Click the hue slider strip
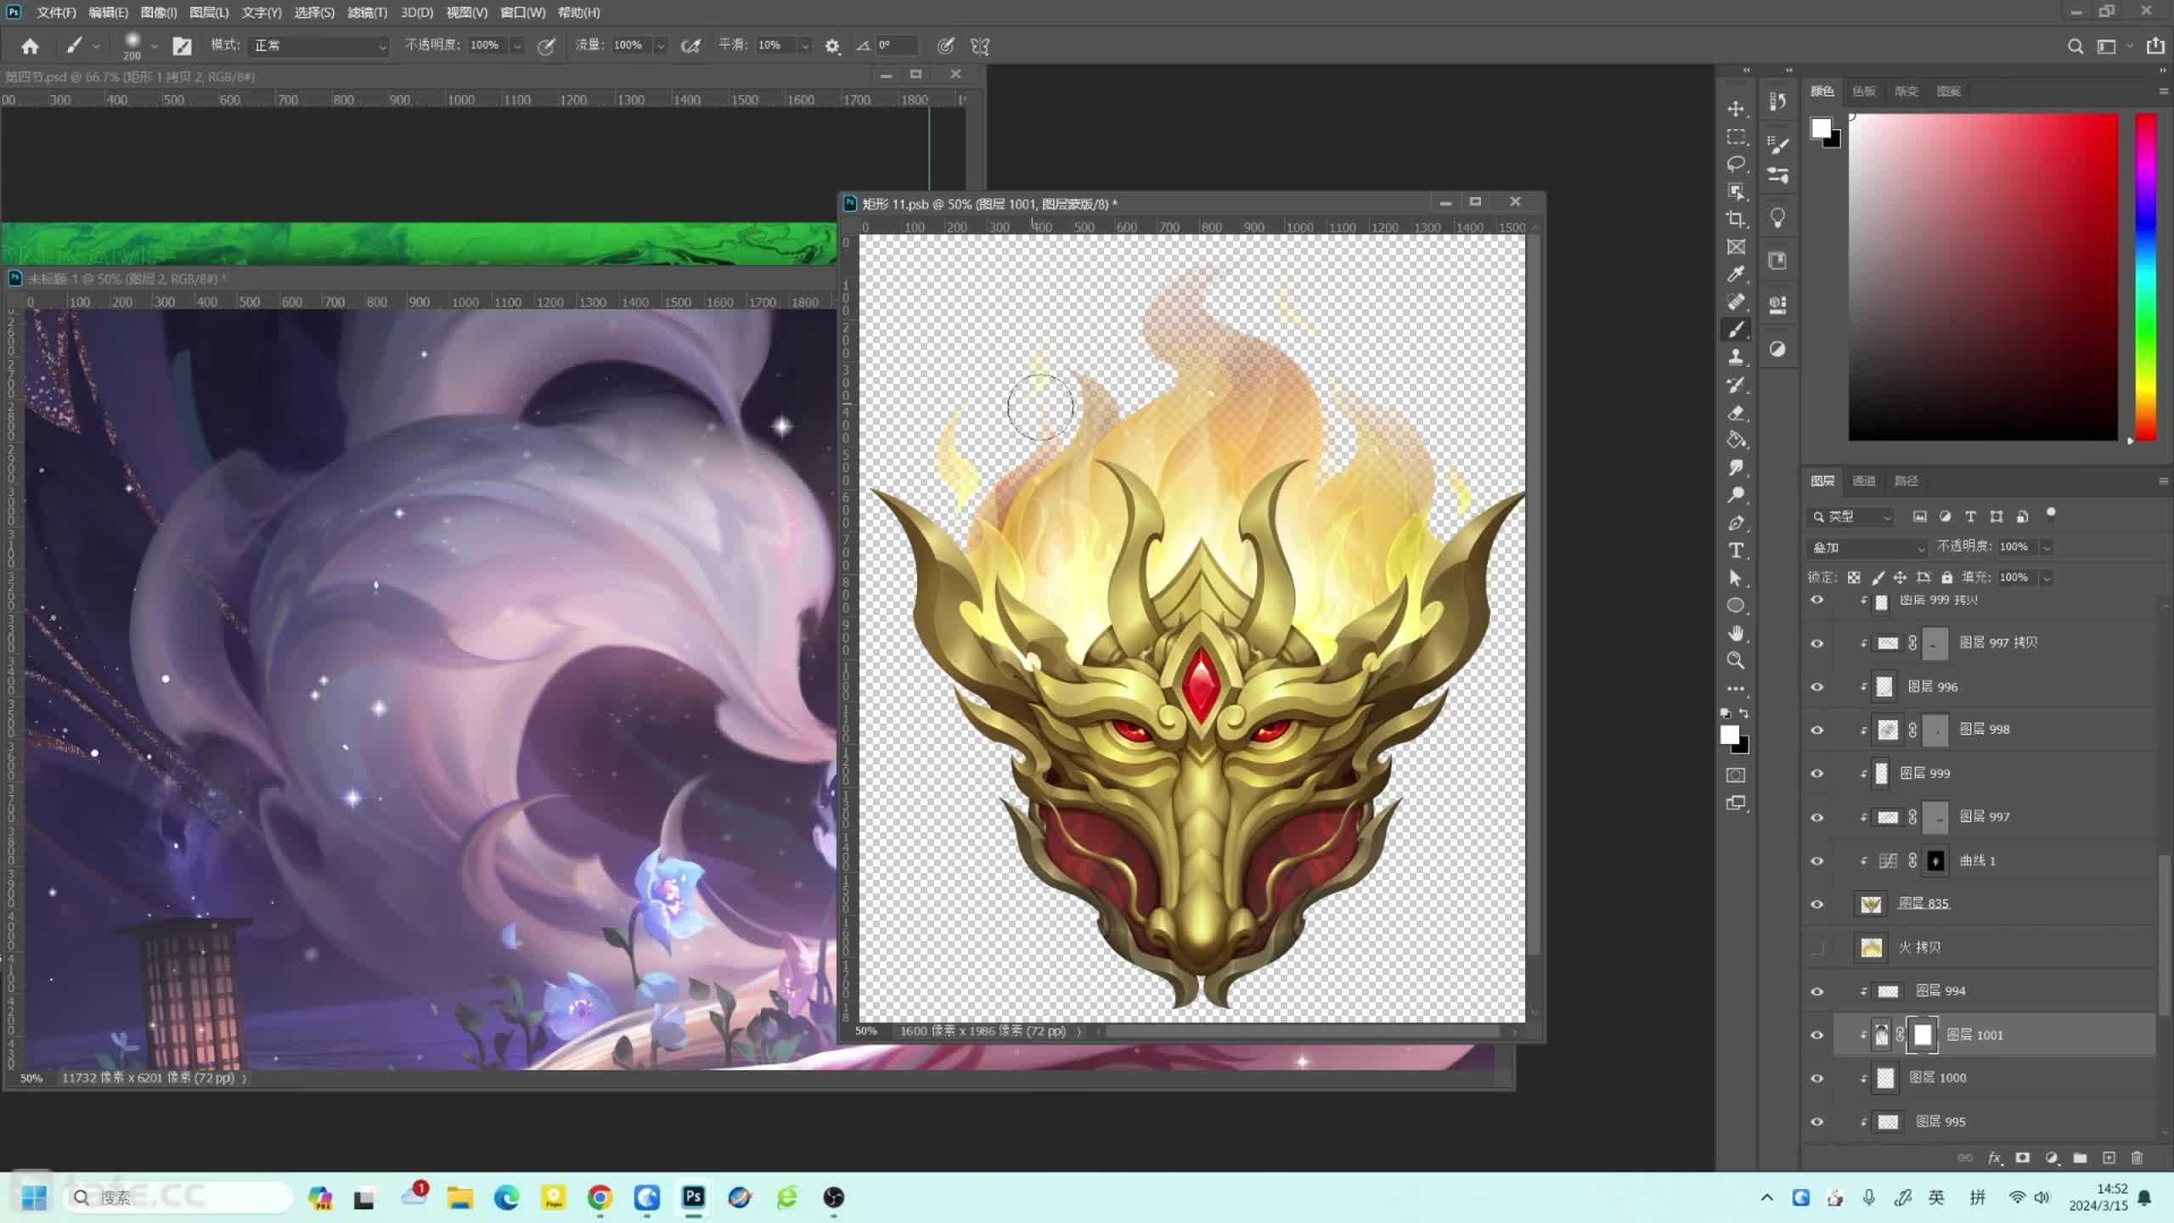Screen dimensions: 2174x1223 pos(2146,277)
